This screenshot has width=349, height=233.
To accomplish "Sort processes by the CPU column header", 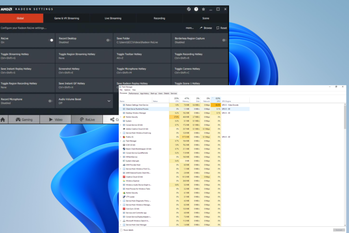I will [174, 100].
